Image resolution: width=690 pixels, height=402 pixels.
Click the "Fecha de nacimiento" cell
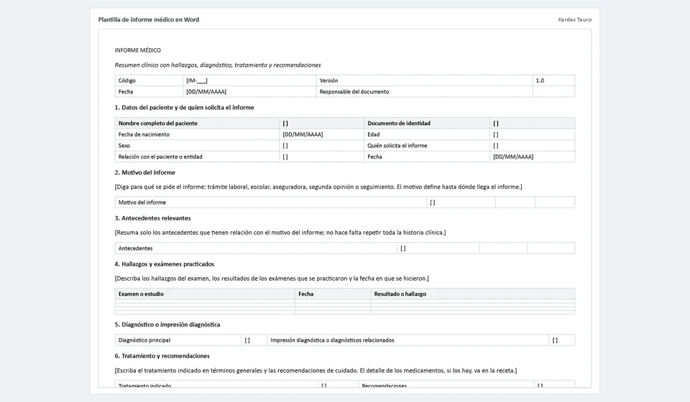click(x=197, y=134)
